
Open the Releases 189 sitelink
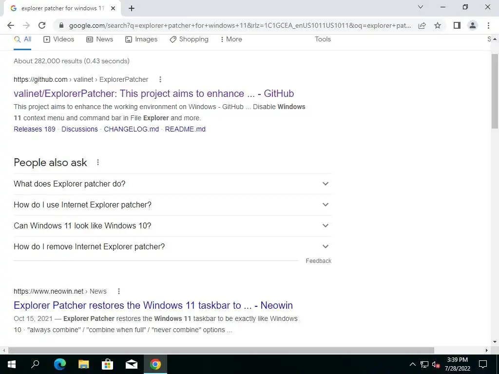(x=35, y=129)
